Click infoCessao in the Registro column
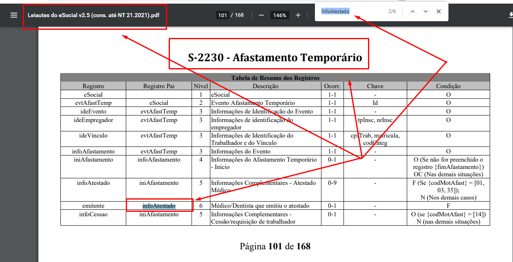Screen dimensions: 513x262 [x=93, y=214]
